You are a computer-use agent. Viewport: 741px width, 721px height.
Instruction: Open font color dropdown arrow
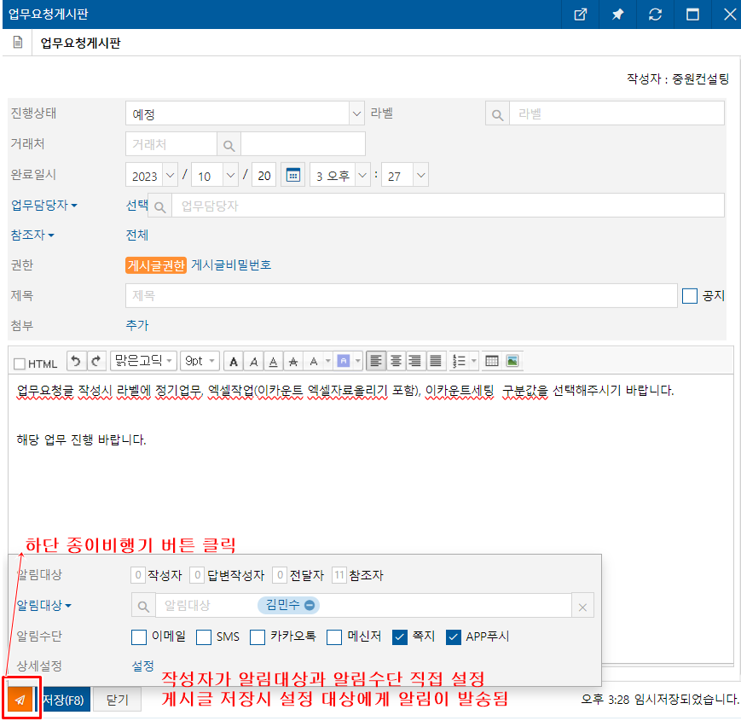pos(328,361)
